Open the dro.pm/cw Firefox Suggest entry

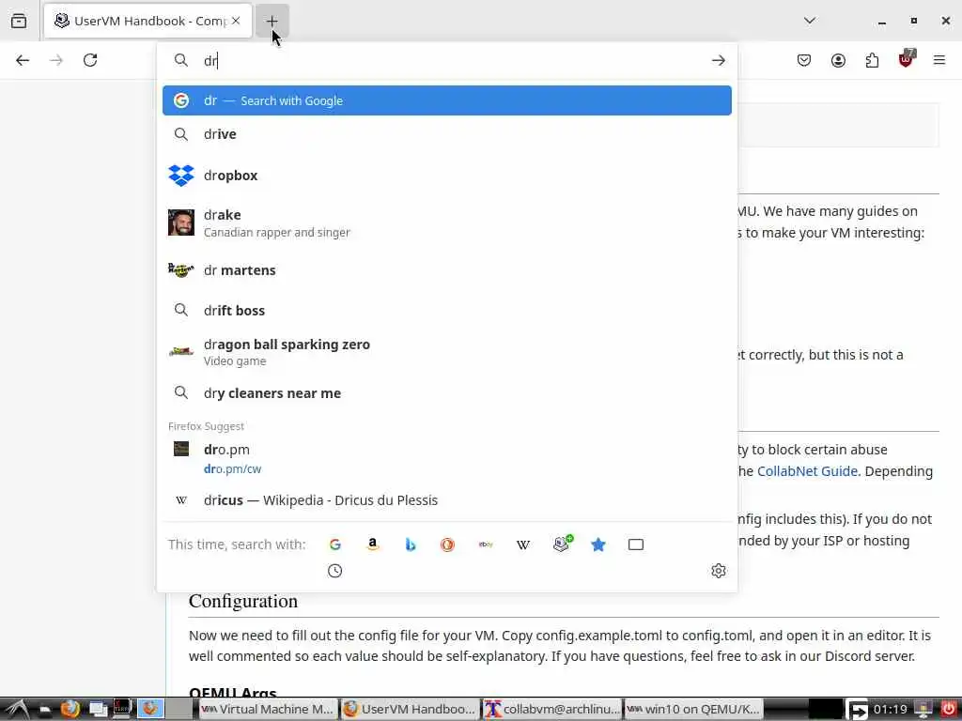point(446,458)
